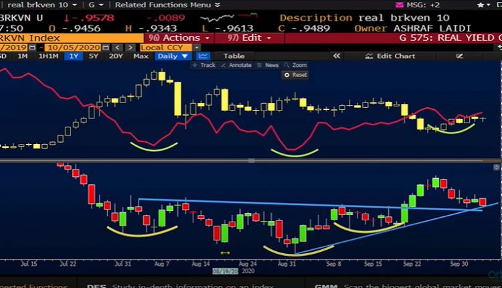Click the 08/19/20 date marker on axis
Screen dimensions: 502x288
point(226,271)
